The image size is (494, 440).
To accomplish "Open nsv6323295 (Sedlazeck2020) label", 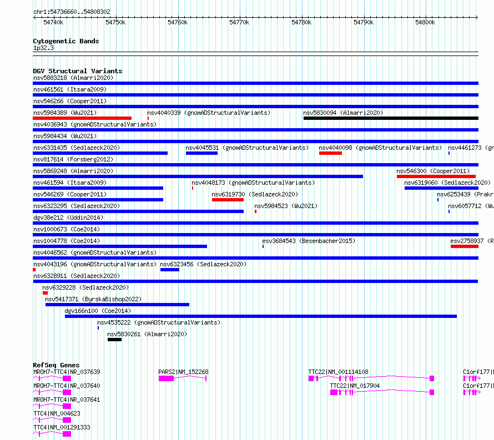I will pos(77,206).
